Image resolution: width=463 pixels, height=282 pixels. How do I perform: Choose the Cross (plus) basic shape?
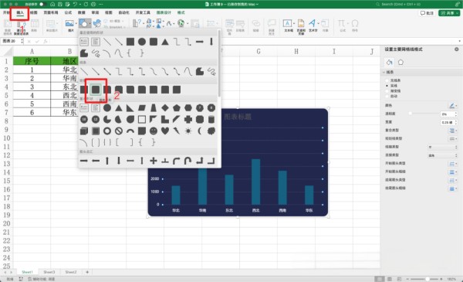[188, 120]
